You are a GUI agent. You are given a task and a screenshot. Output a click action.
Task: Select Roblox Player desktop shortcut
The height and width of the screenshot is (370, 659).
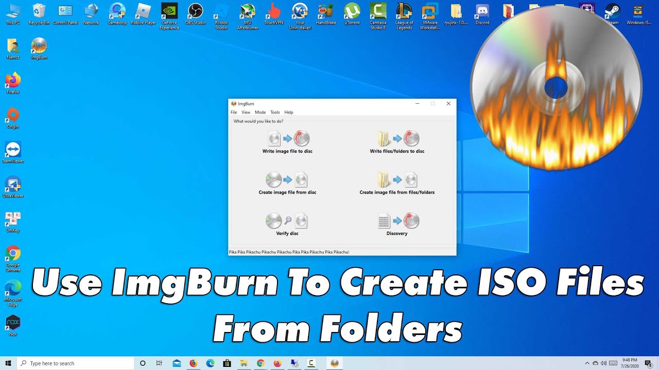[x=143, y=14]
